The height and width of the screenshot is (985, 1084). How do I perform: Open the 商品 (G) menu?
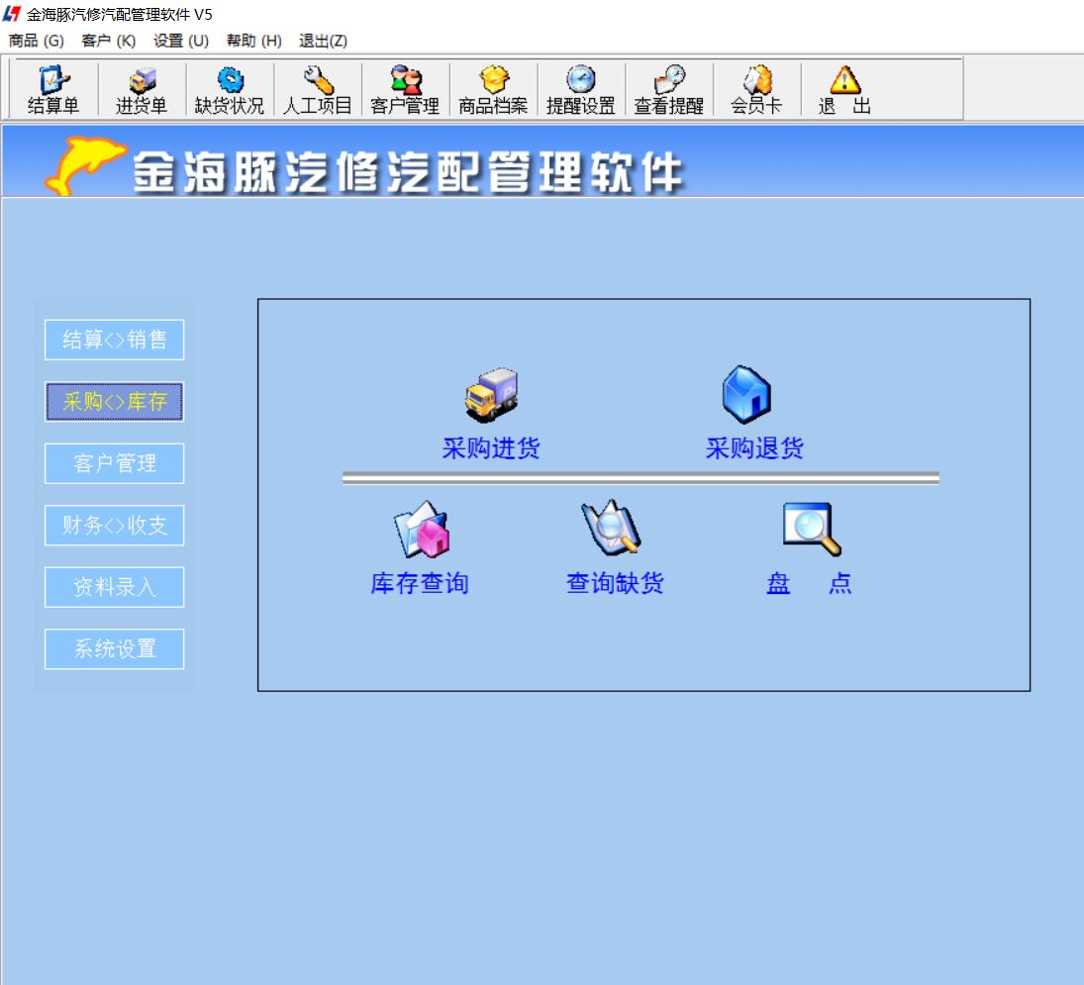(x=36, y=41)
